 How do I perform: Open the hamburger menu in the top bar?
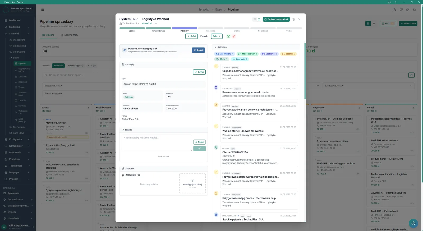point(43,10)
